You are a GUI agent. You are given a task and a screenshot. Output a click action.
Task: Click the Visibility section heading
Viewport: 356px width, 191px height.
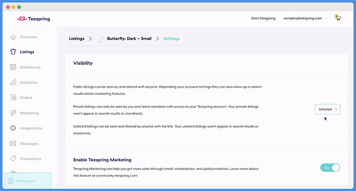[83, 63]
